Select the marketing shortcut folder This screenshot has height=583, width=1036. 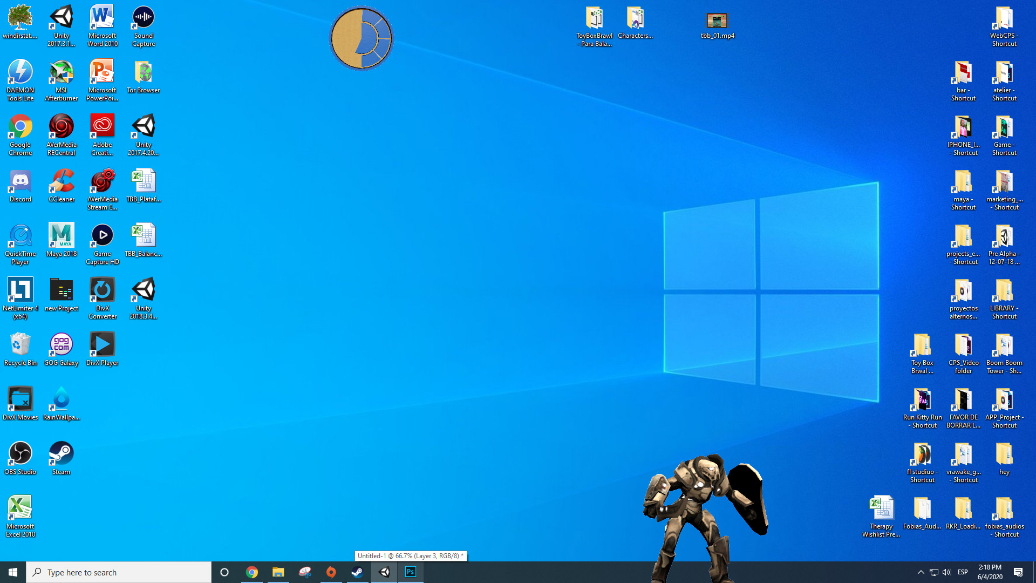coord(1004,189)
